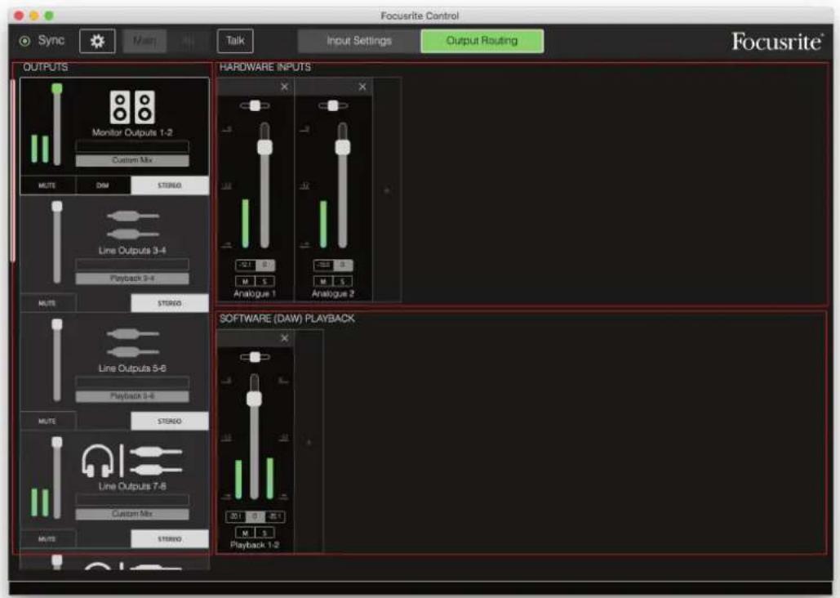
Task: Open Playback 5-6 source dropdown
Action: tap(132, 395)
